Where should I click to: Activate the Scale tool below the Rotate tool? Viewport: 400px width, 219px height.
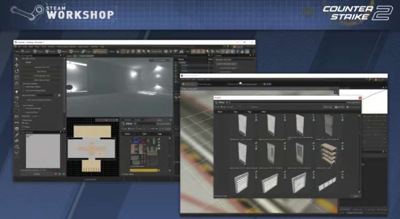[x=17, y=77]
